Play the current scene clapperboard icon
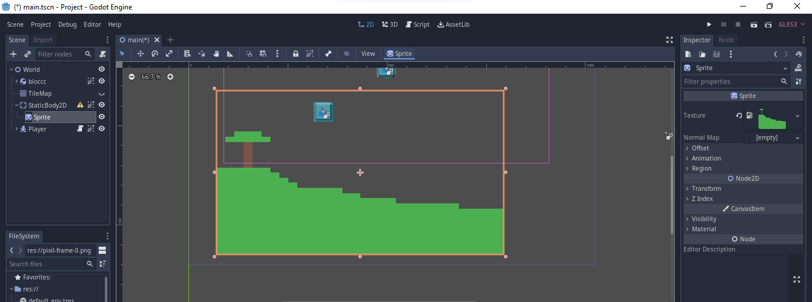The width and height of the screenshot is (812, 302). pyautogui.click(x=754, y=24)
